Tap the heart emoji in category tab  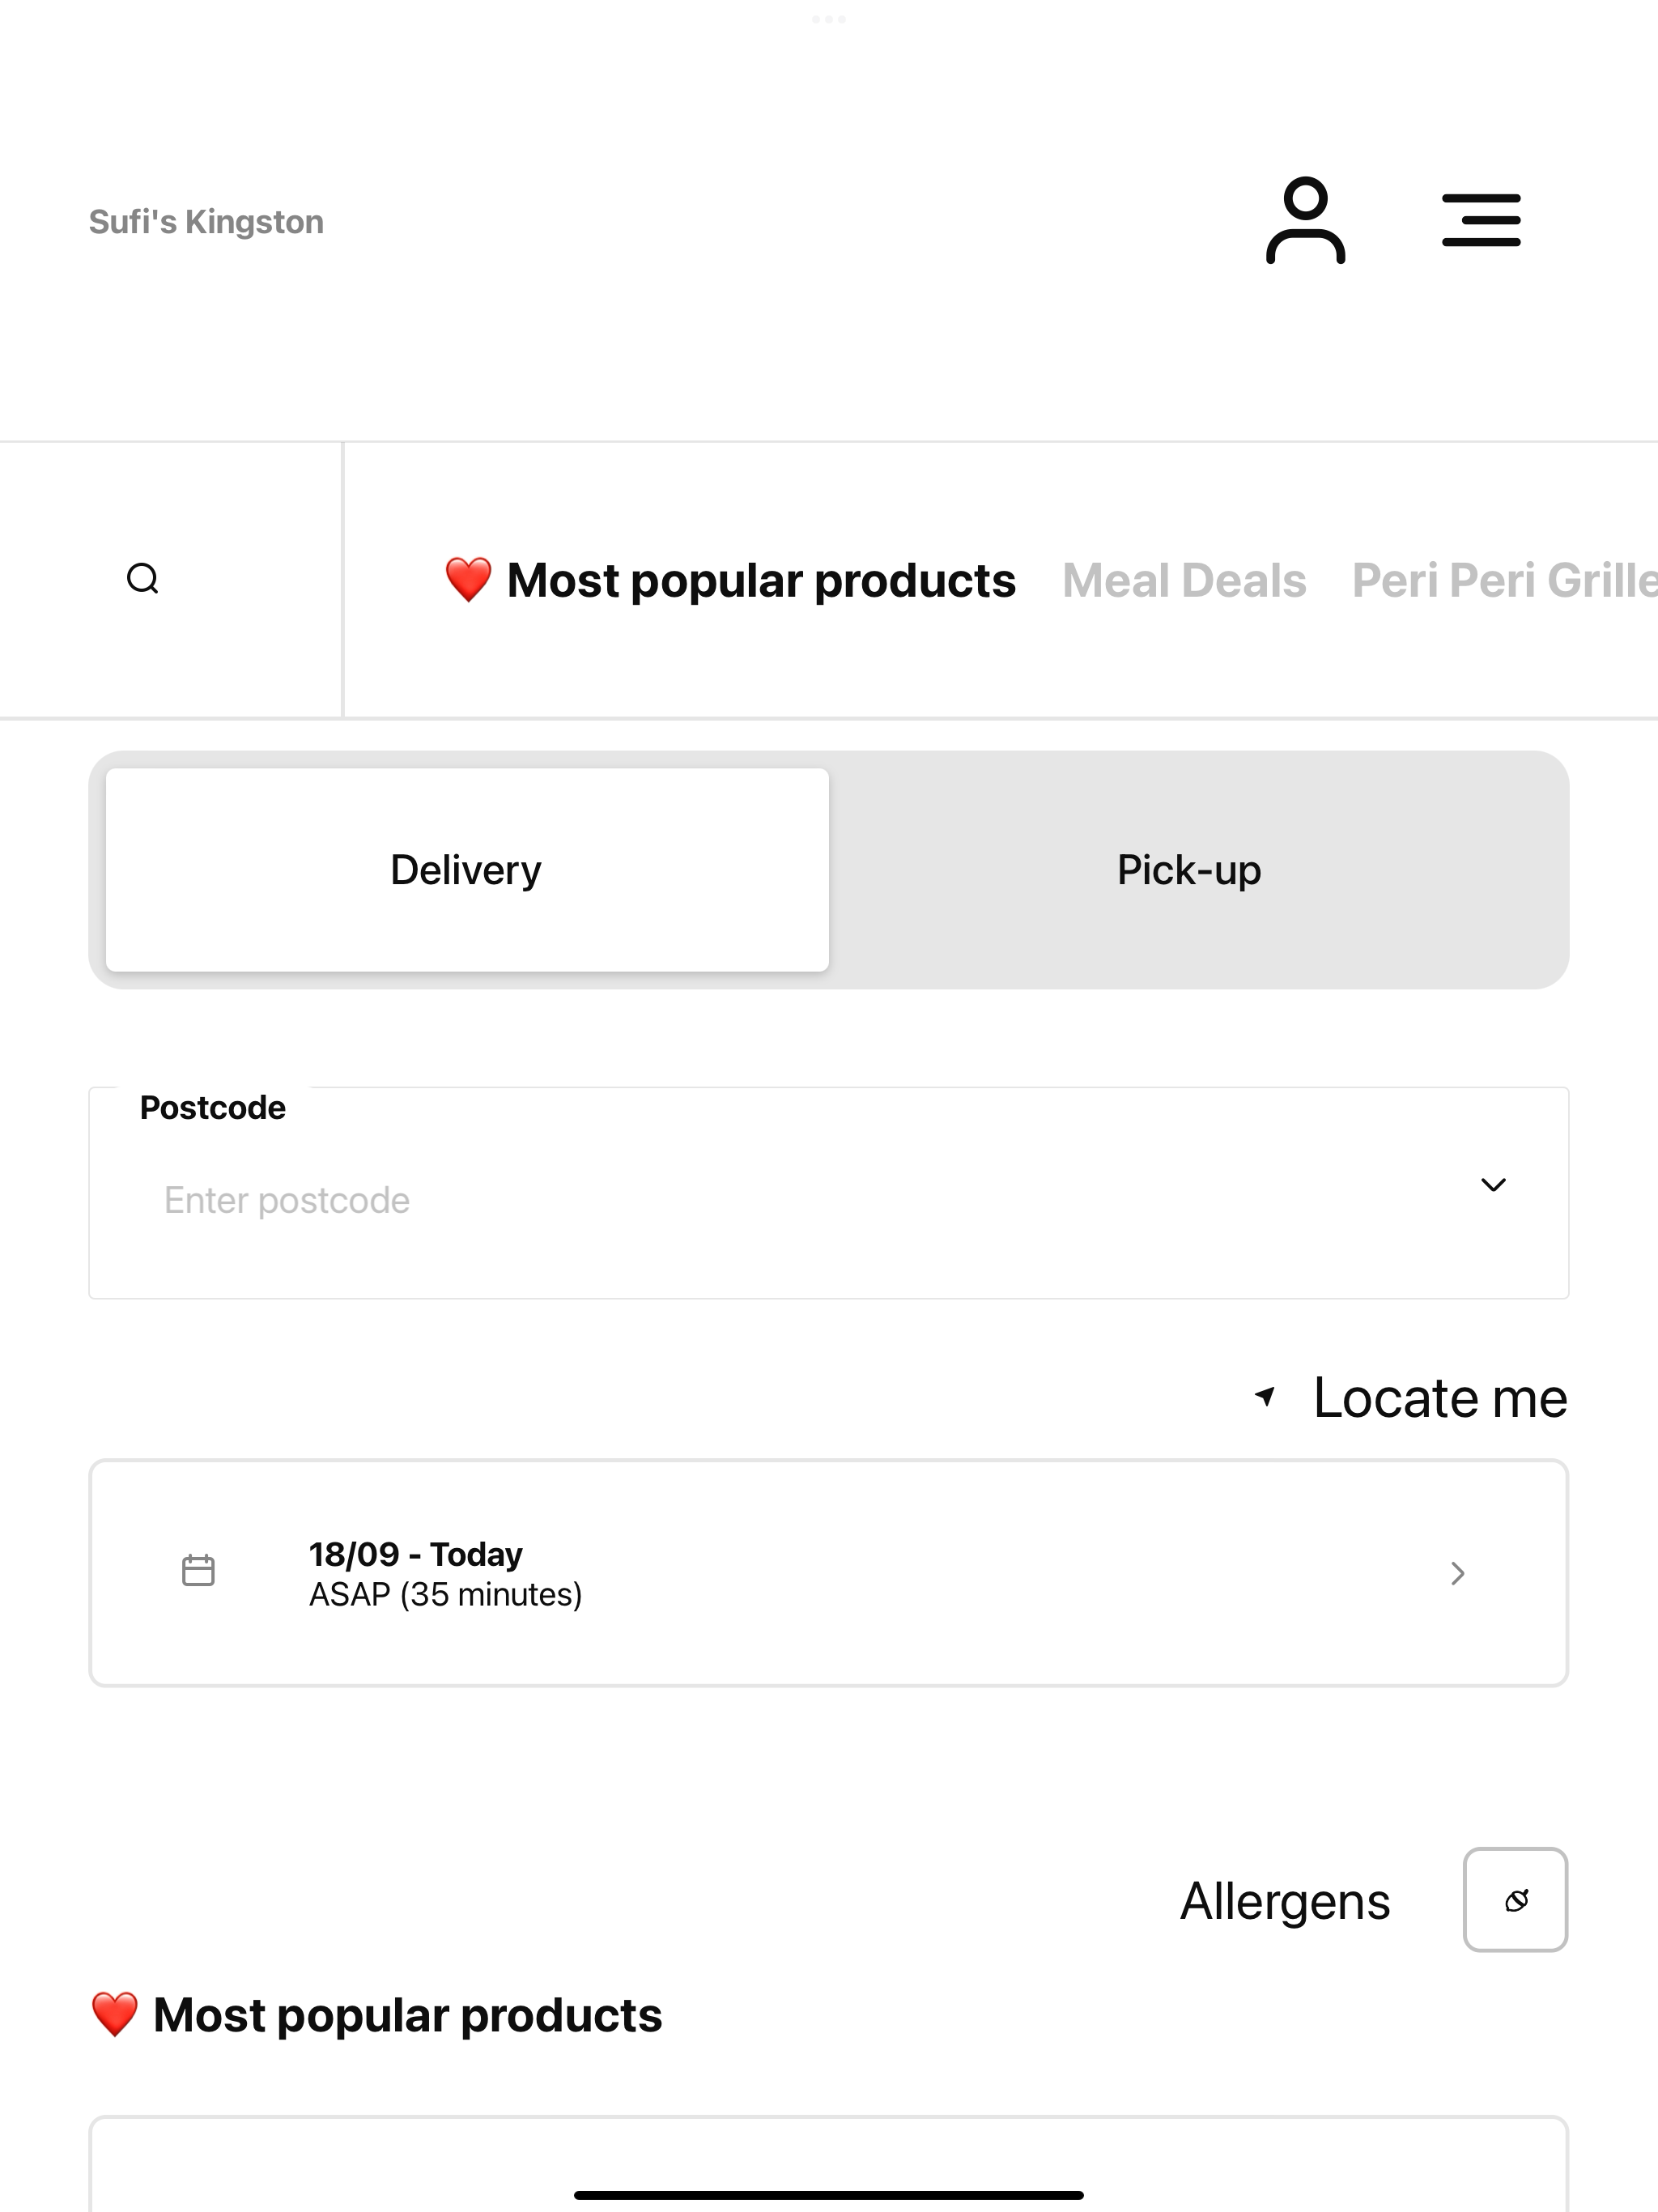point(468,580)
